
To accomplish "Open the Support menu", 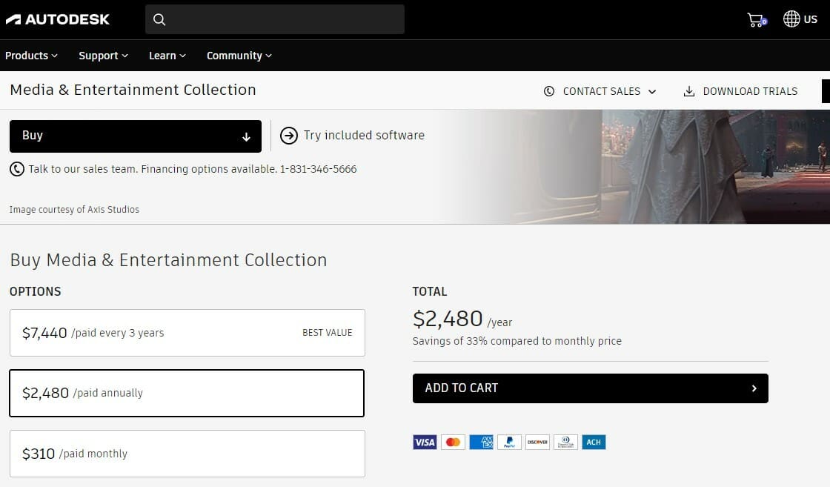I will tap(103, 56).
